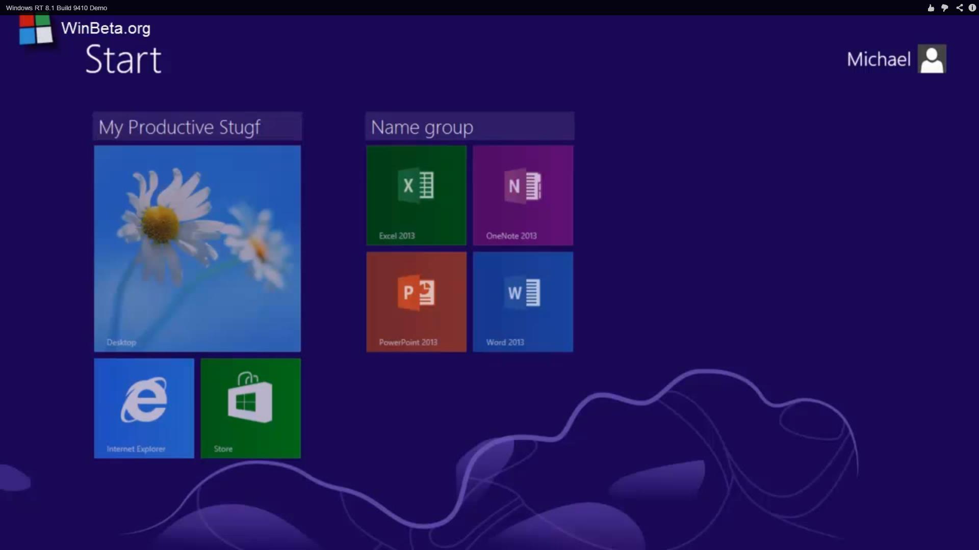Click the thumbs down dislike icon
979x550 pixels.
[x=944, y=8]
